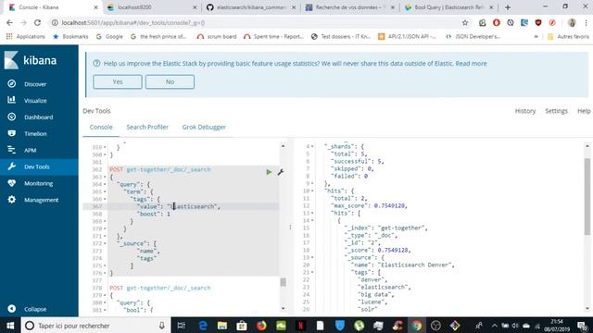Collapse the hits object at line 10

tap(312, 191)
